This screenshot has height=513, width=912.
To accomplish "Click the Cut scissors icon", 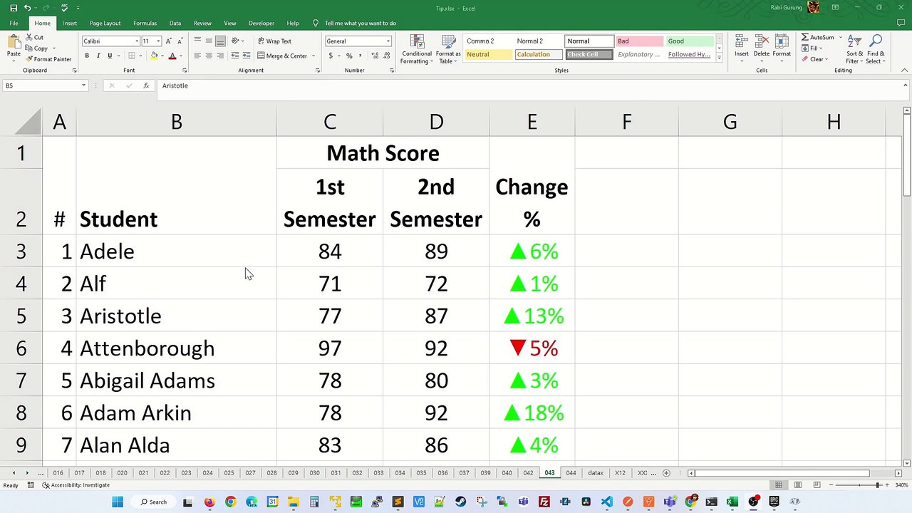I will (29, 37).
